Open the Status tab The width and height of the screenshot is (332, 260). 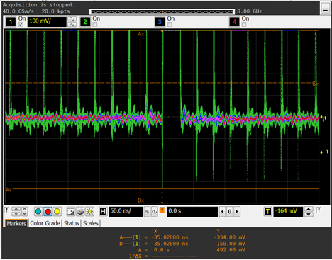click(x=71, y=223)
